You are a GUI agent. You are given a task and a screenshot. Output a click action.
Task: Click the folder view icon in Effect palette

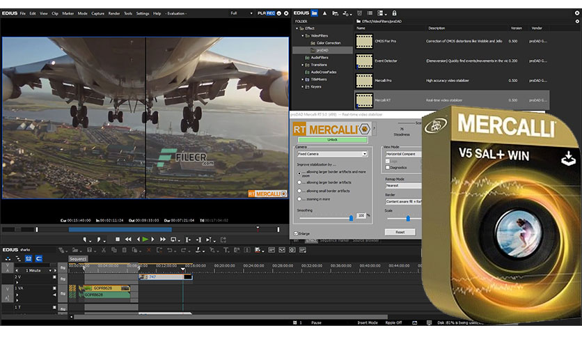(315, 13)
